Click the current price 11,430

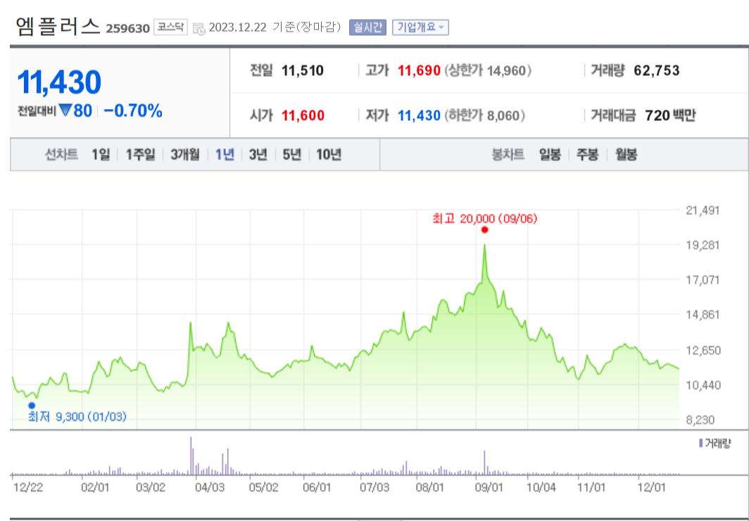pos(59,82)
